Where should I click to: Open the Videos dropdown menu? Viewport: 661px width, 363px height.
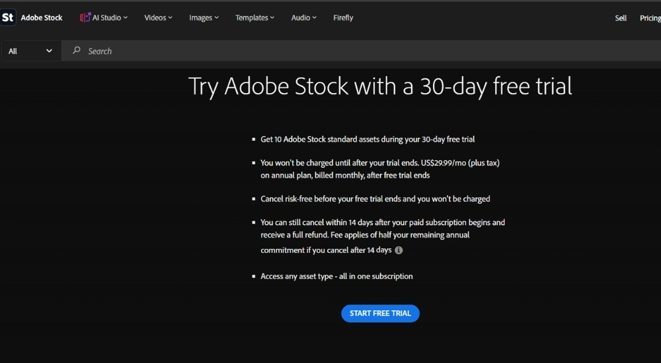[x=158, y=18]
